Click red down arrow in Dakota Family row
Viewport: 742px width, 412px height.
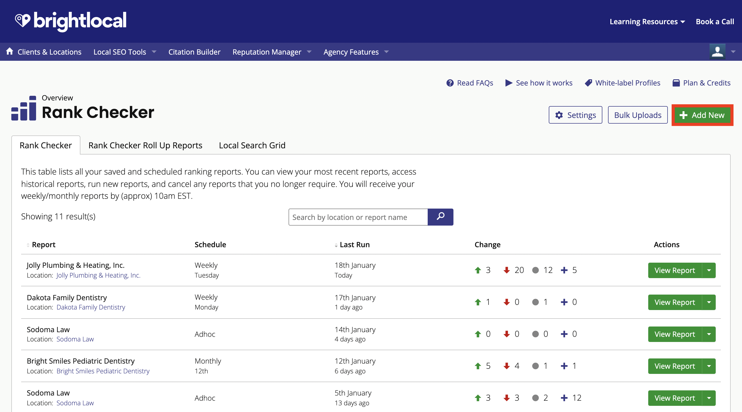(507, 302)
